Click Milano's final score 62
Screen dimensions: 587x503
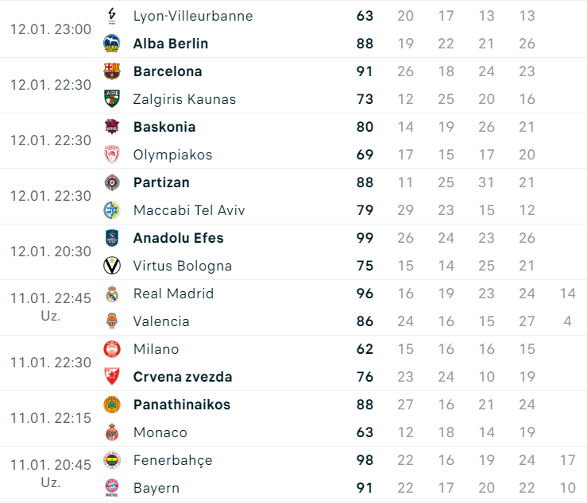365,349
